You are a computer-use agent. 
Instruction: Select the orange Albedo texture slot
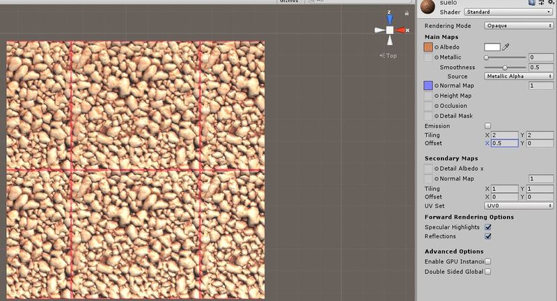point(428,47)
